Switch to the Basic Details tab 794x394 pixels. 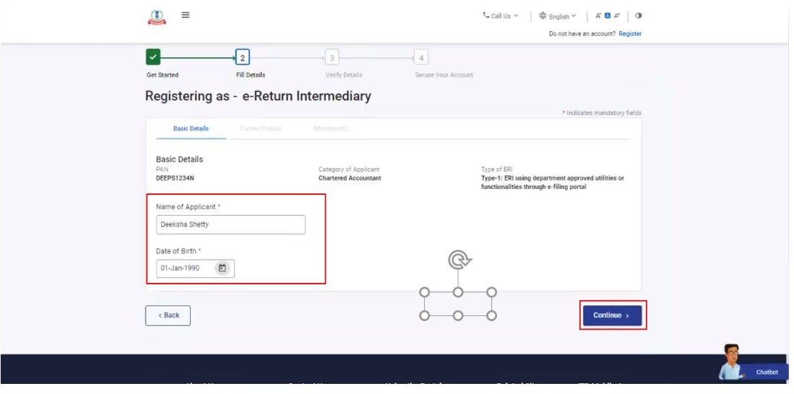point(191,128)
